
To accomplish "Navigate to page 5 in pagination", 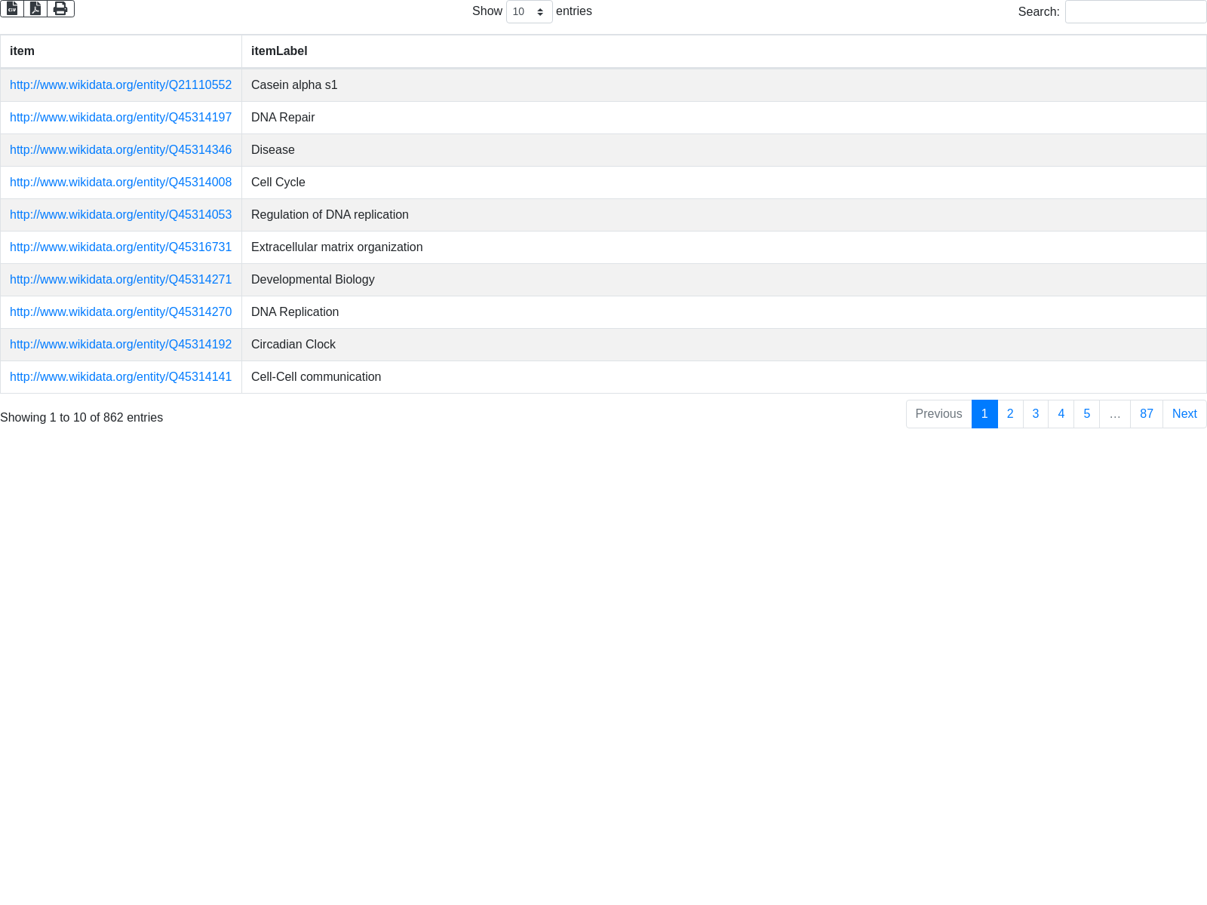I will coord(1086,414).
